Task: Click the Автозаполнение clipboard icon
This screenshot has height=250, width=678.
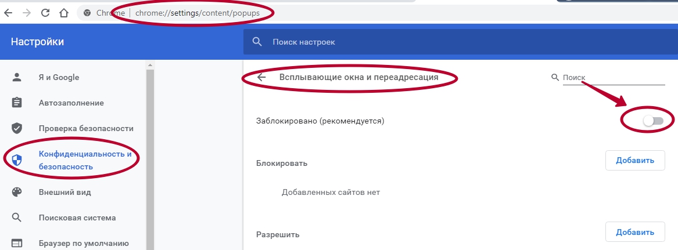Action: [17, 103]
